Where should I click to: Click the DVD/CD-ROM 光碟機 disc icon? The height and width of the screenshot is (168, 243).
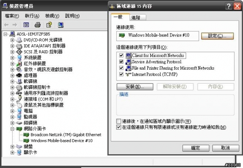(19, 40)
